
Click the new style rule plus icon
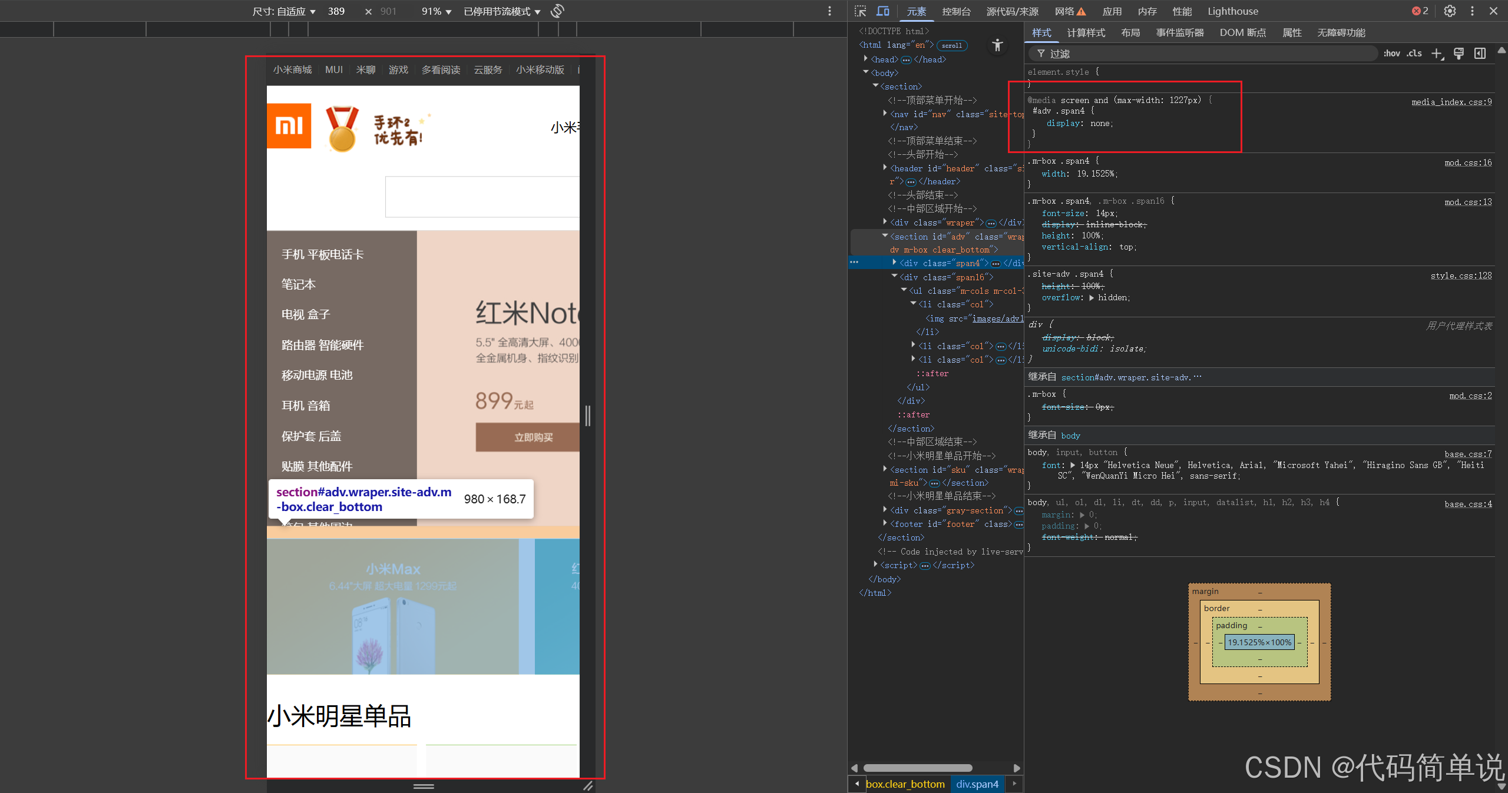click(1437, 54)
